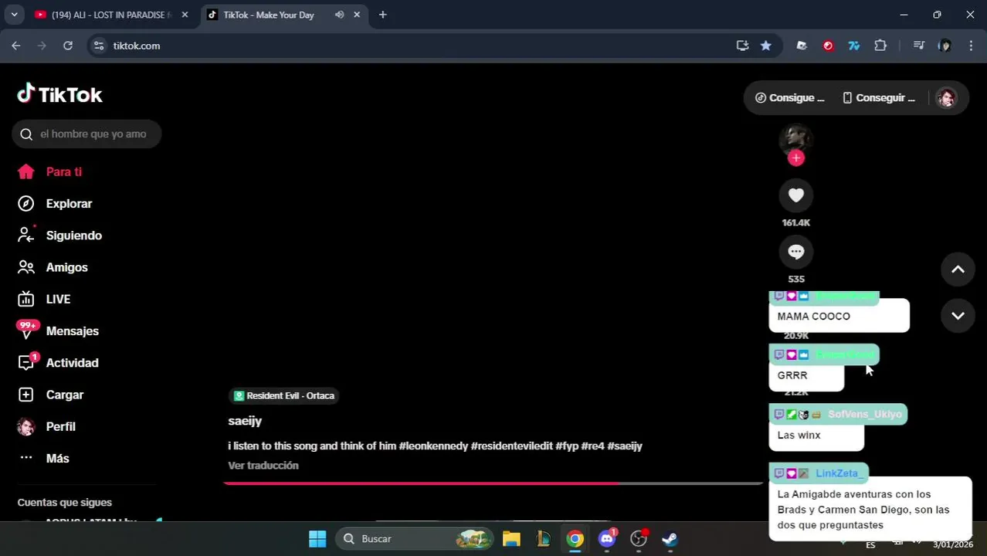Open the media controls playlist icon
The image size is (987, 556).
[918, 46]
